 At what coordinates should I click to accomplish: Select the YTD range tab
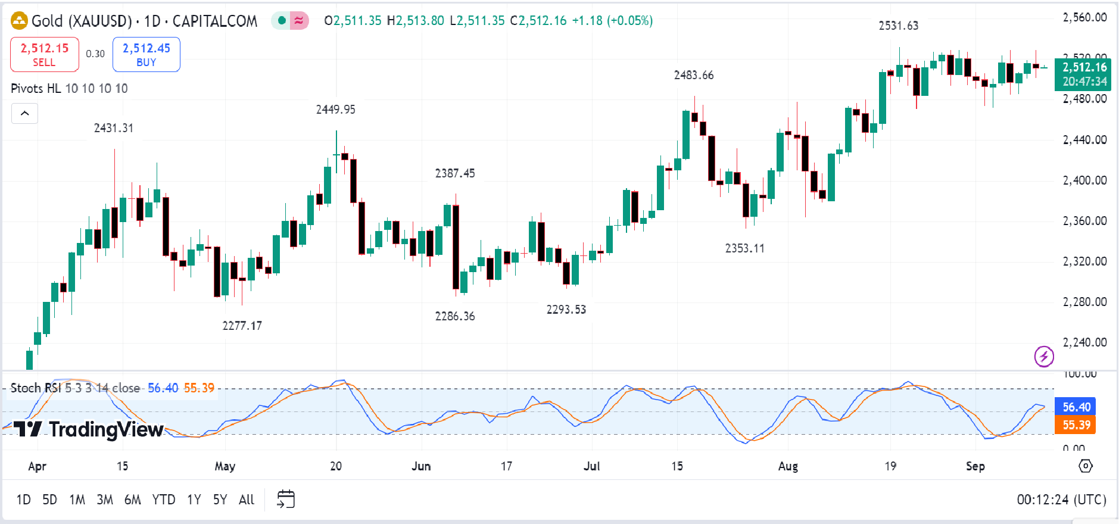click(164, 500)
